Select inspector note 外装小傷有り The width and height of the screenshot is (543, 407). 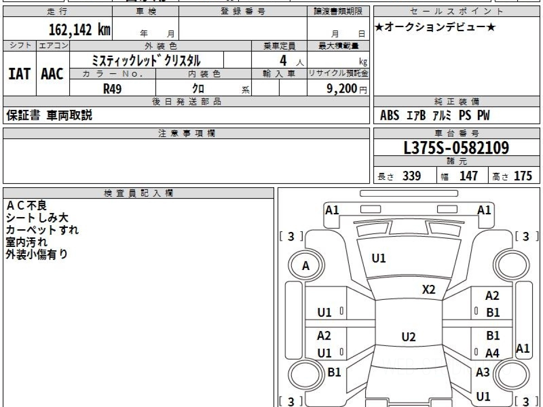[37, 254]
